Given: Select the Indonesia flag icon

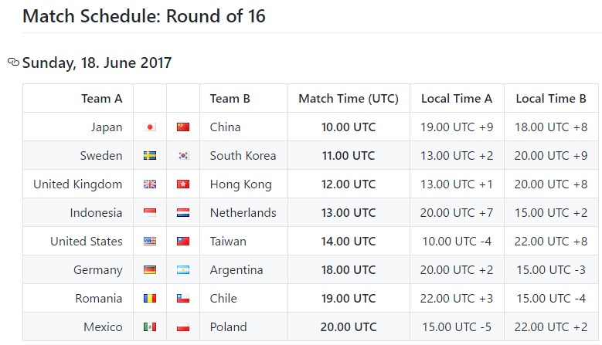Looking at the screenshot, I should 150,213.
